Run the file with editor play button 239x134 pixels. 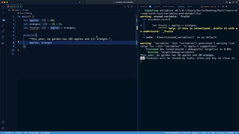click(125, 7)
